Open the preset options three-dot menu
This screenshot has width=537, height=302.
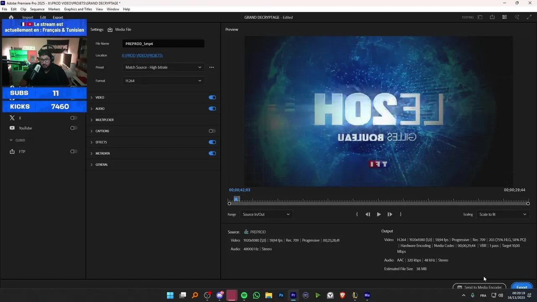(211, 67)
